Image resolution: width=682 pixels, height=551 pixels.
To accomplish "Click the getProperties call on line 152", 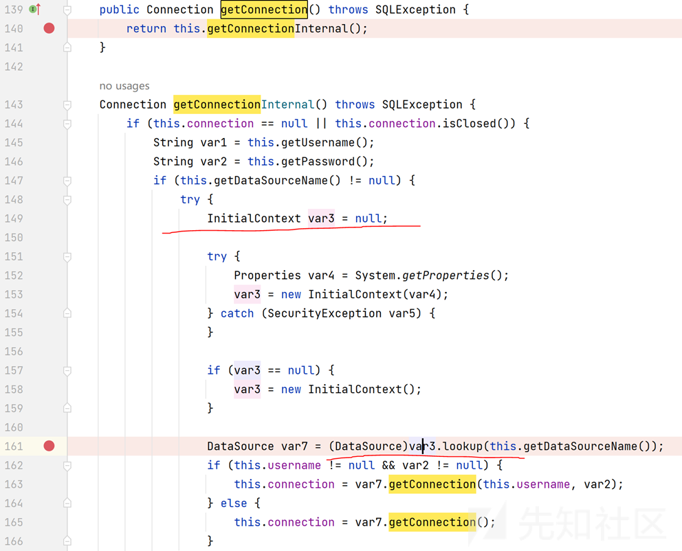I will click(x=445, y=275).
